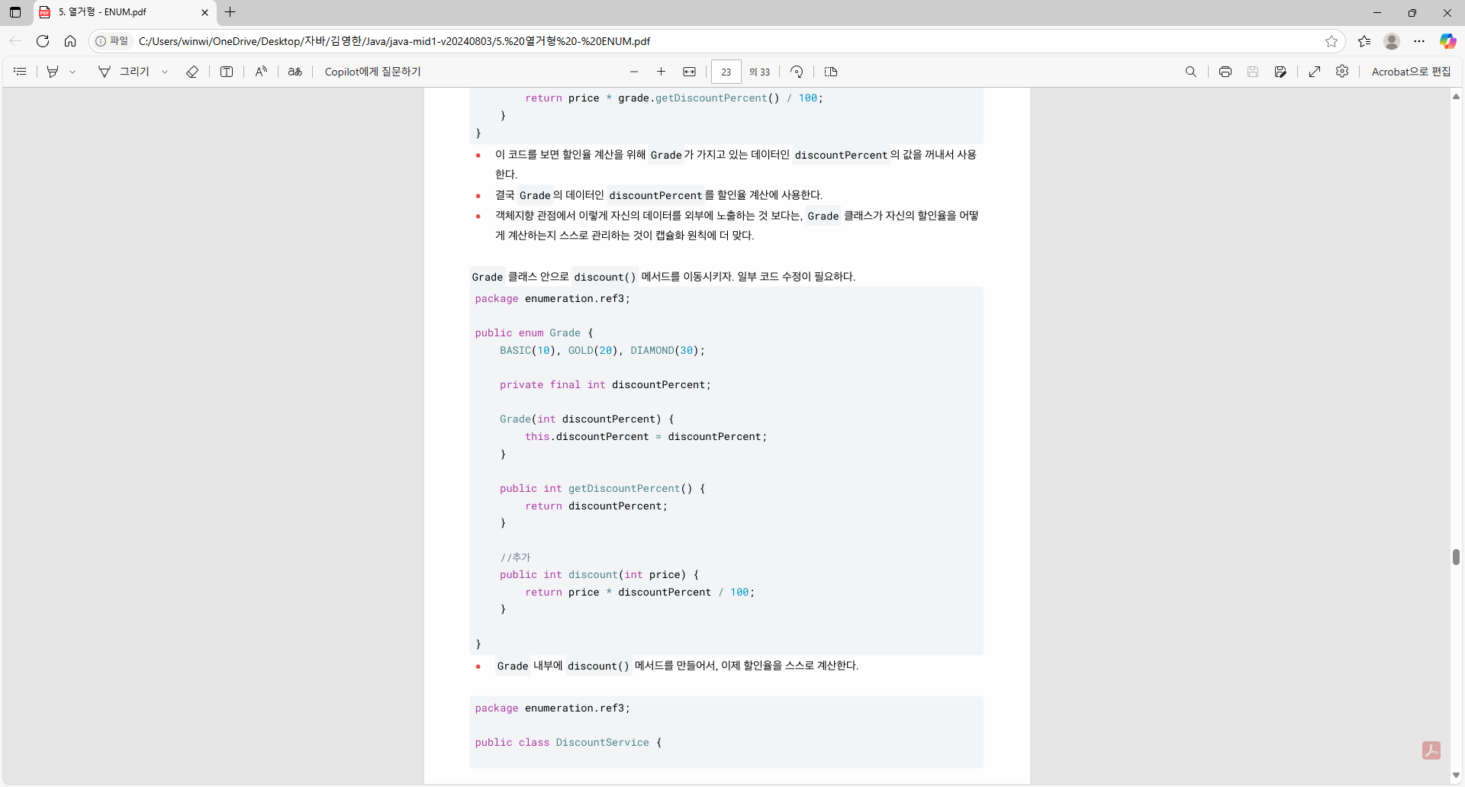Add a text box annotation

point(227,72)
